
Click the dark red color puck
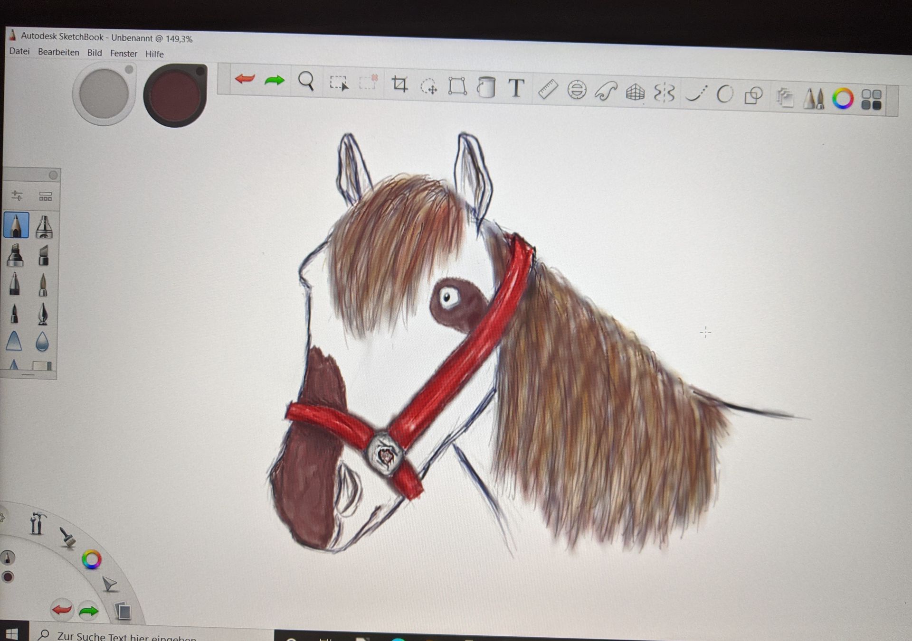175,95
